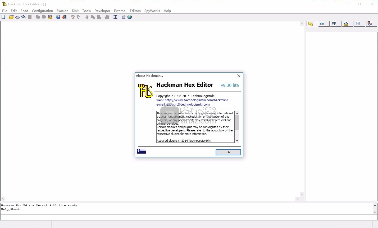Image resolution: width=378 pixels, height=228 pixels.
Task: Click the New file toolbar icon
Action: pyautogui.click(x=3, y=17)
